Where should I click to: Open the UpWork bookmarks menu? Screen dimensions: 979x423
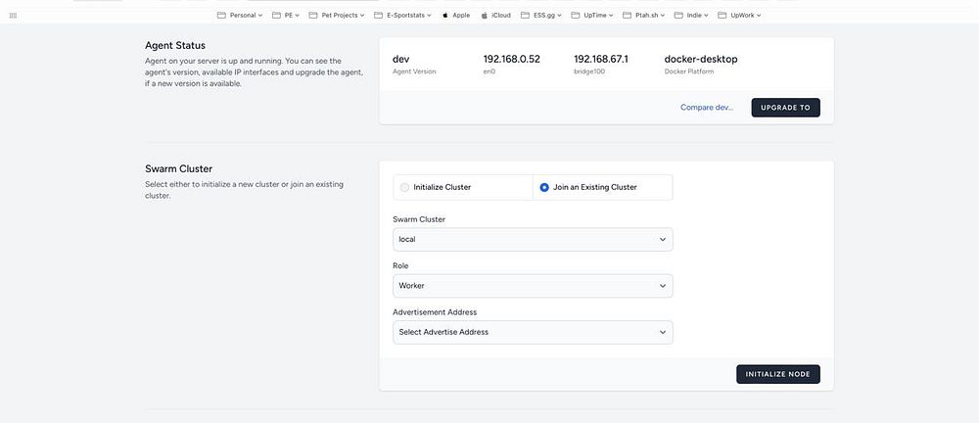pos(739,16)
